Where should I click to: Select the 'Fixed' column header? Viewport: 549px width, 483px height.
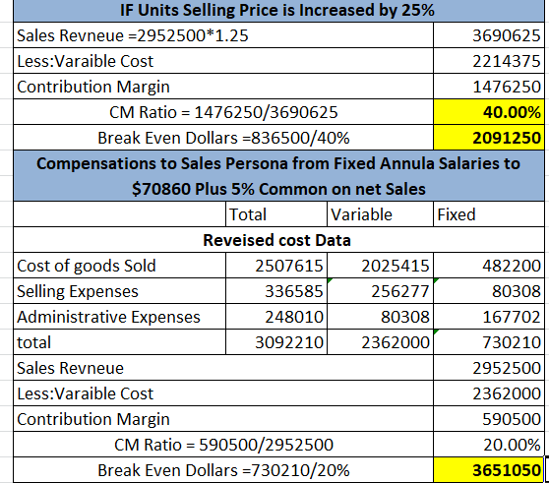pyautogui.click(x=489, y=214)
